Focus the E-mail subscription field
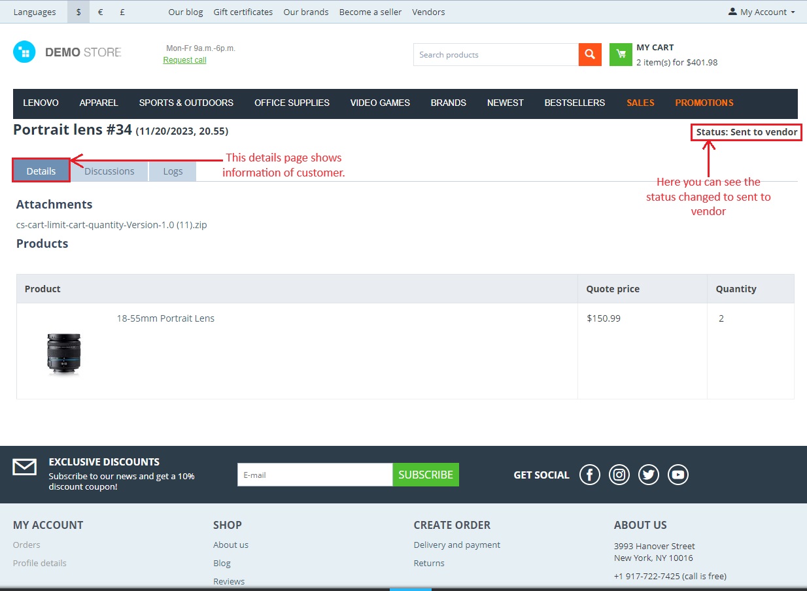This screenshot has width=807, height=591. [x=315, y=475]
